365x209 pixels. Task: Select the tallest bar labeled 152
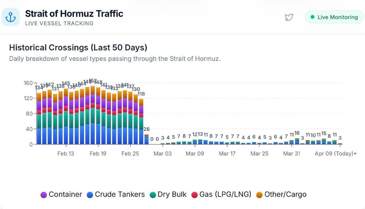pyautogui.click(x=93, y=115)
